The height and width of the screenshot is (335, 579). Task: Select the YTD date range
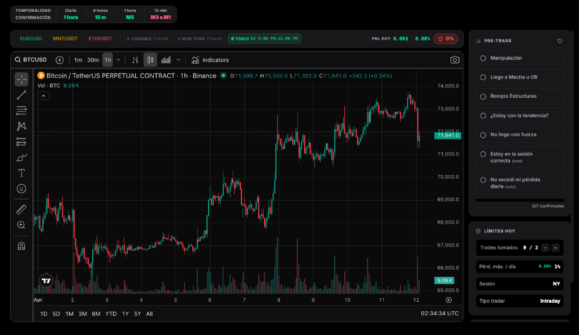pyautogui.click(x=111, y=314)
